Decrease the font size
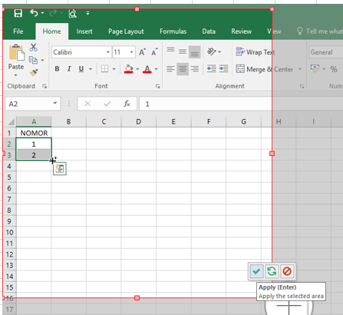343x315 pixels. point(154,52)
